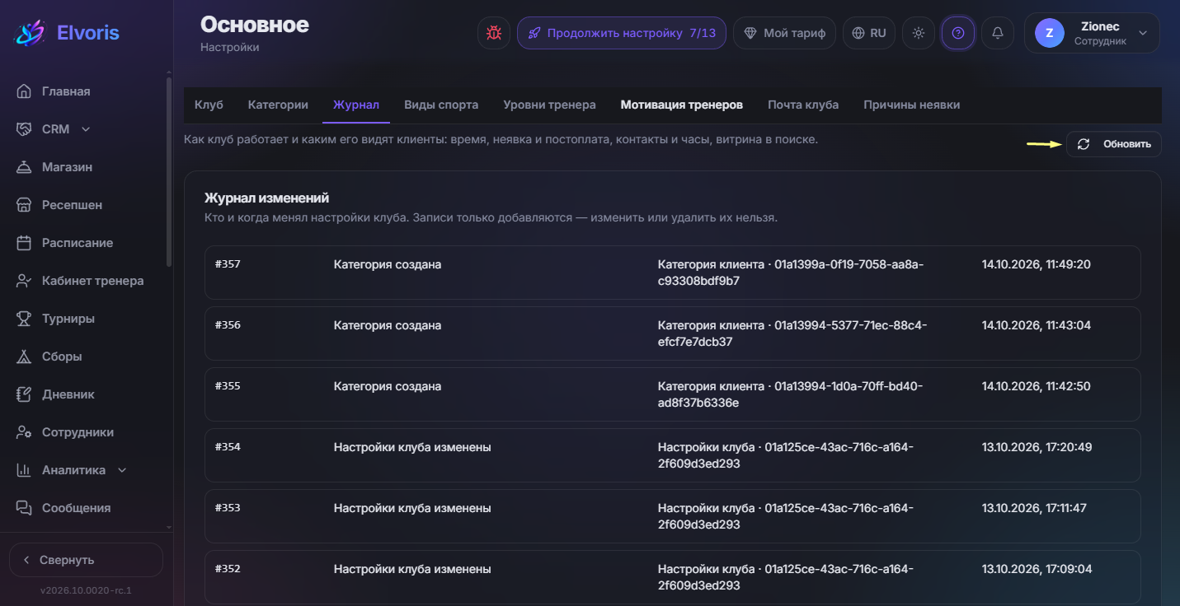This screenshot has height=606, width=1180.
Task: Expand the Аналитика submenu chevron
Action: click(x=122, y=470)
